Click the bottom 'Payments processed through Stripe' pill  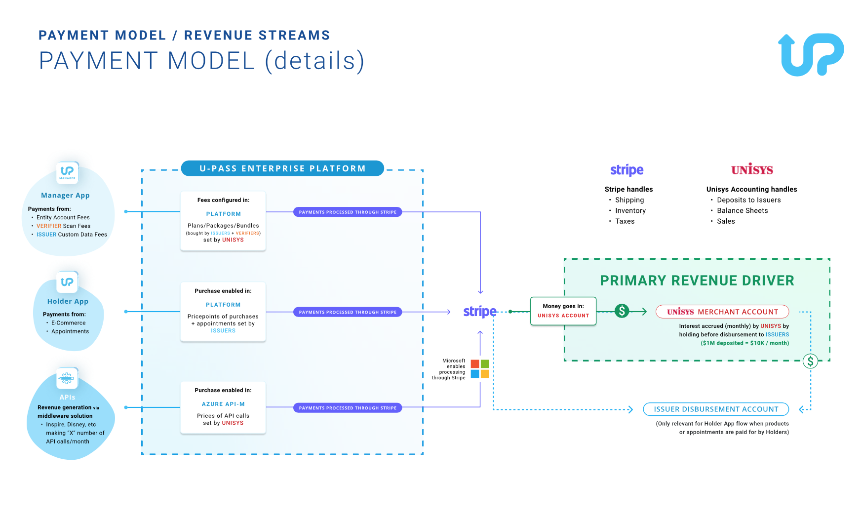[348, 408]
